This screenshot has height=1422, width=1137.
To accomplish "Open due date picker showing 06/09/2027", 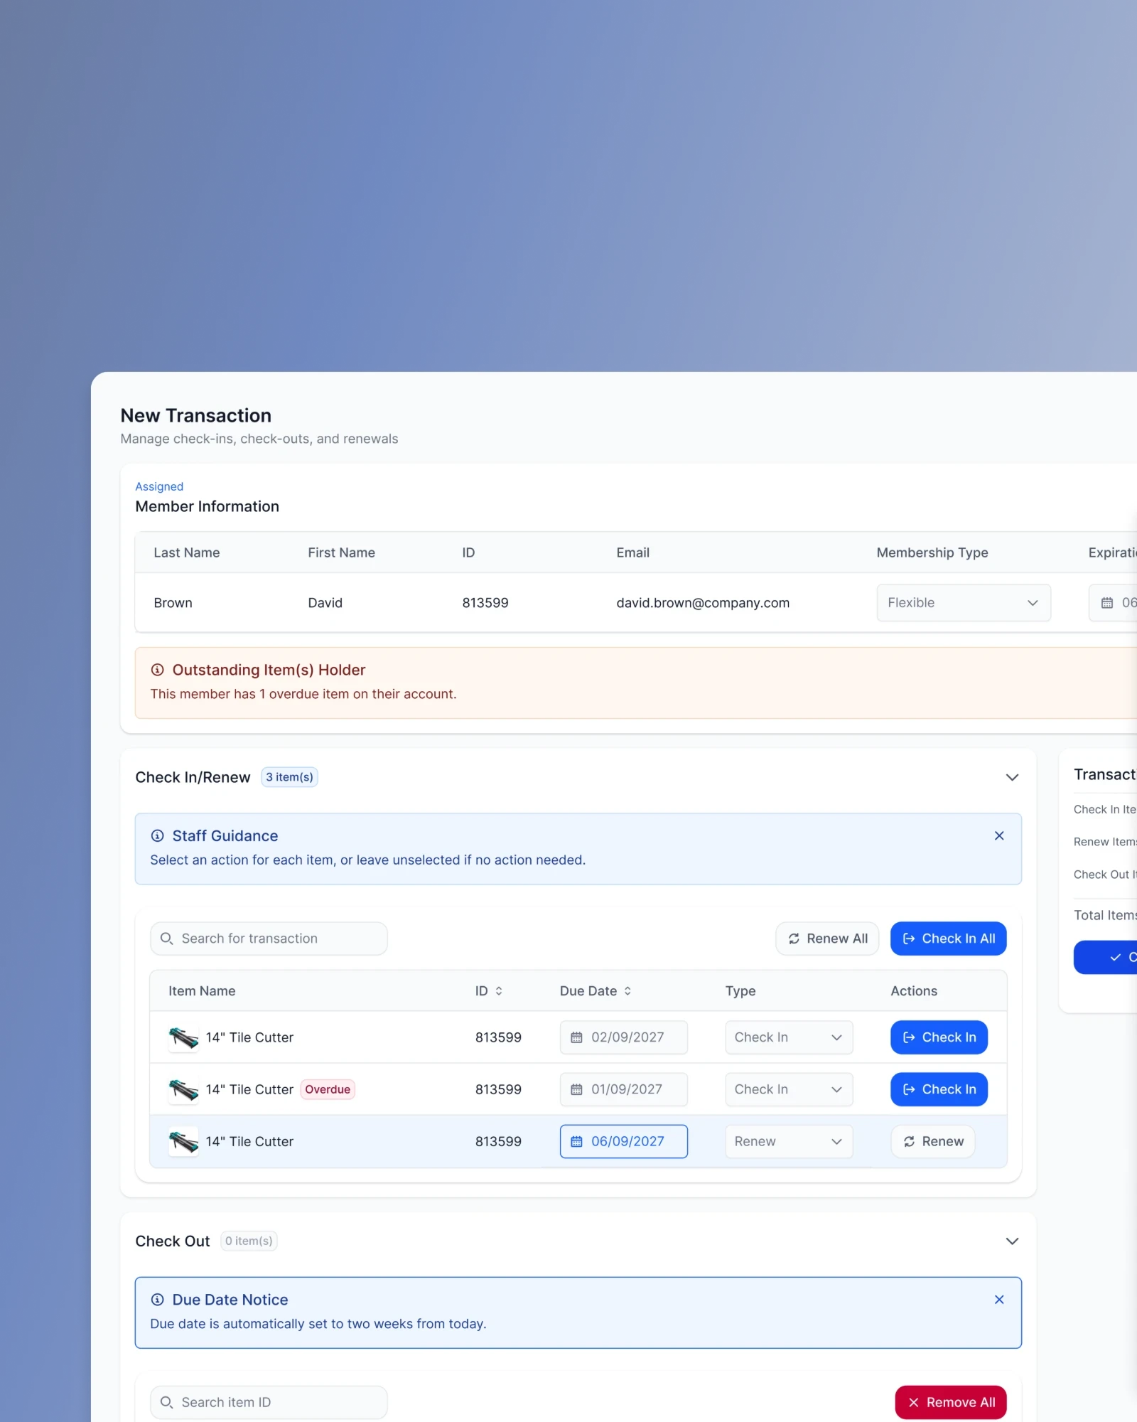I will [x=624, y=1141].
